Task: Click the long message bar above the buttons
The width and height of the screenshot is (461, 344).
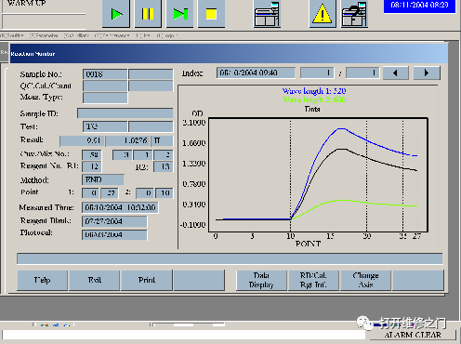Action: 230,258
